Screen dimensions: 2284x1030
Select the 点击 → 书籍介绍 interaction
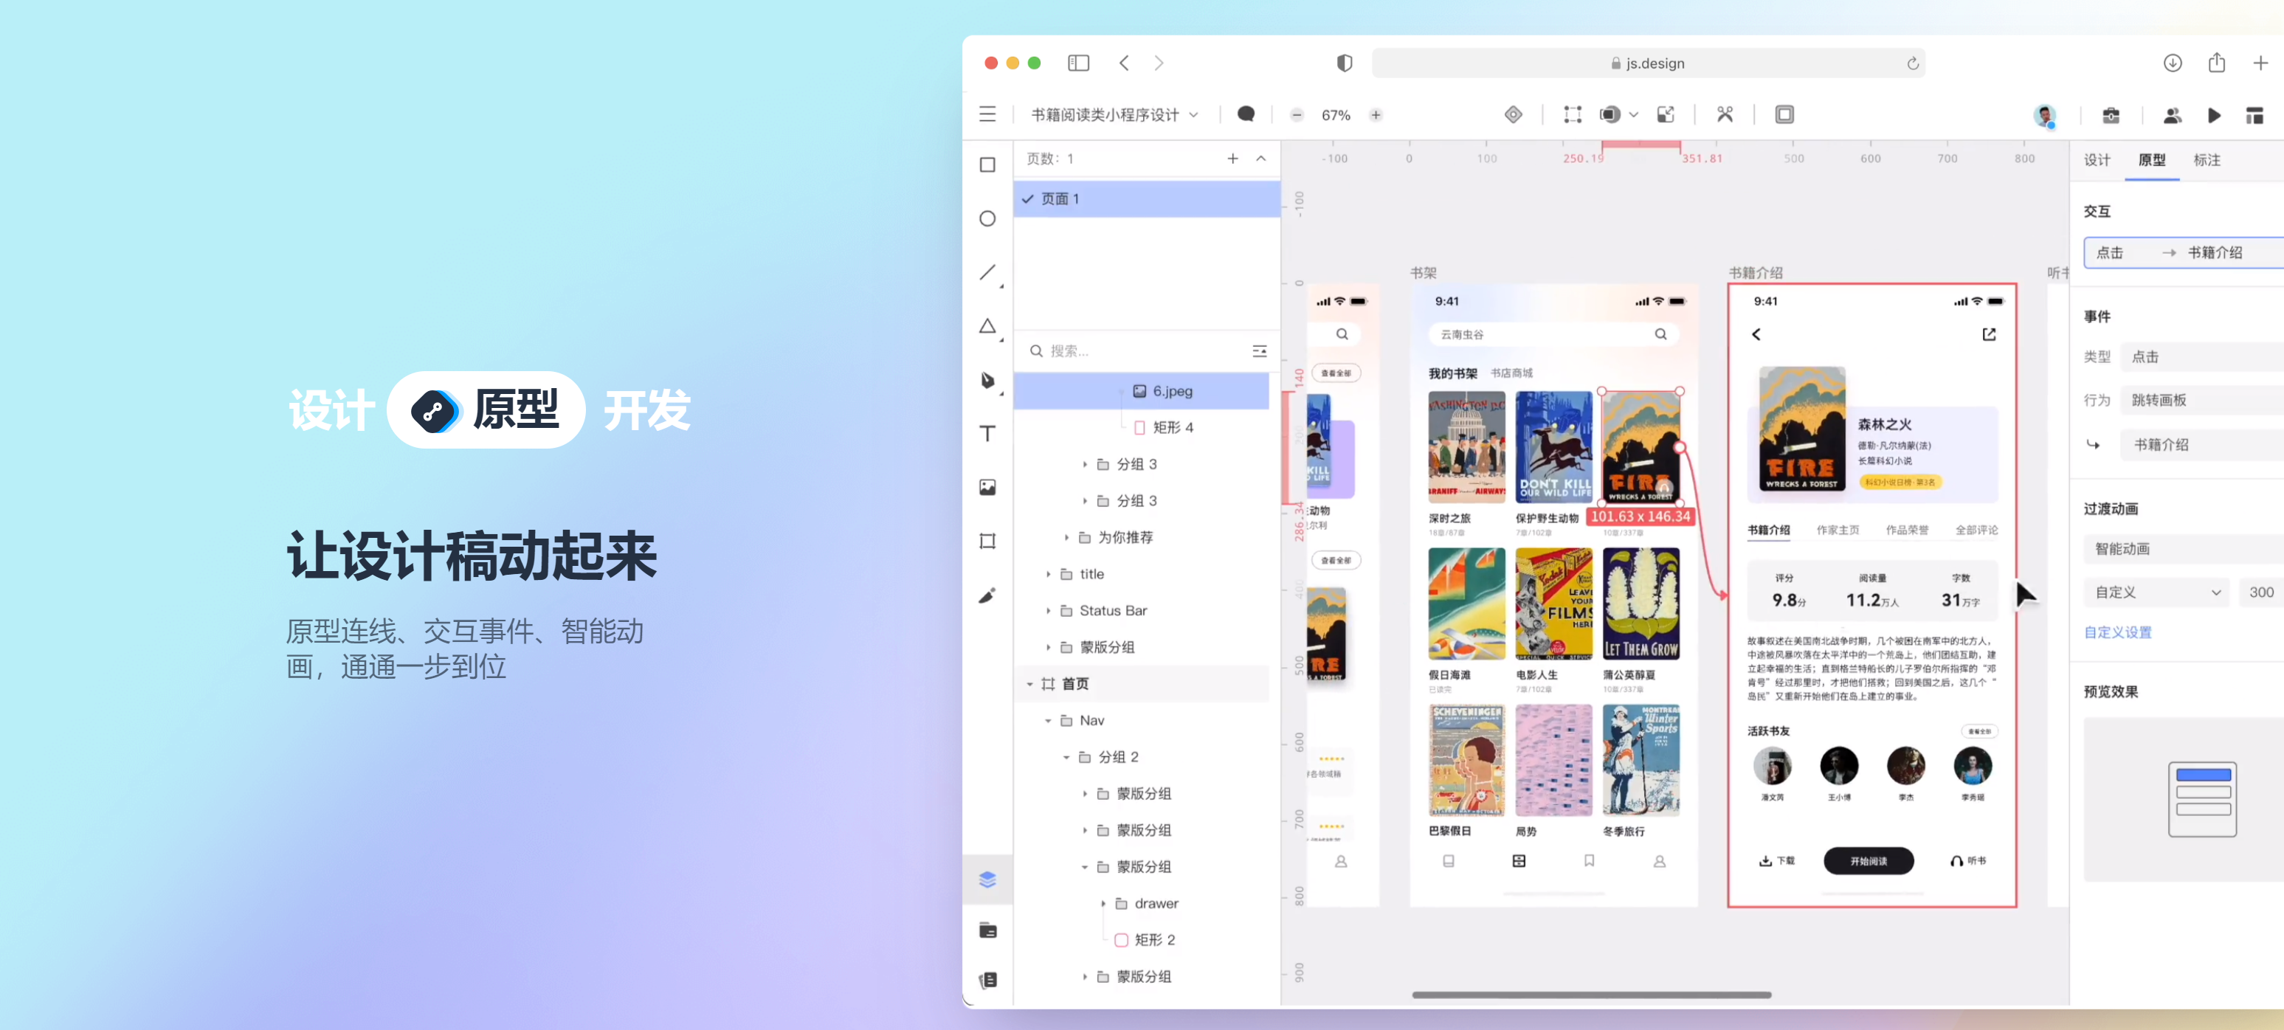(2183, 252)
